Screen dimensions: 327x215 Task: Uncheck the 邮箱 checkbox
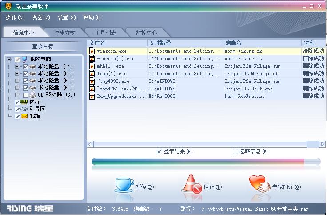[x=17, y=117]
